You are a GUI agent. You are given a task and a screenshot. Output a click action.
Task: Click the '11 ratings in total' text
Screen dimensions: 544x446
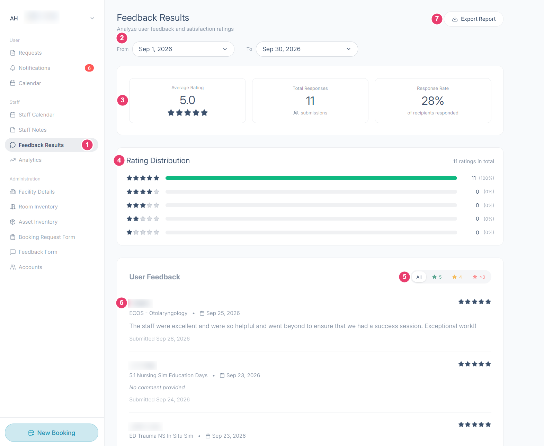click(x=473, y=161)
